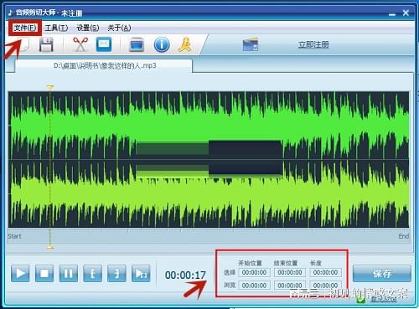Stop audio playback

pyautogui.click(x=44, y=273)
